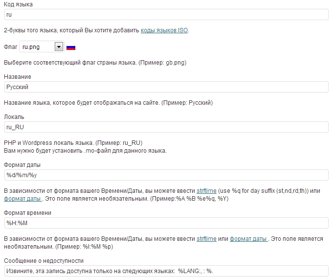The height and width of the screenshot is (277, 332).
Task: Focus the 'Сообщение о недоступности' text field
Action: [166, 271]
